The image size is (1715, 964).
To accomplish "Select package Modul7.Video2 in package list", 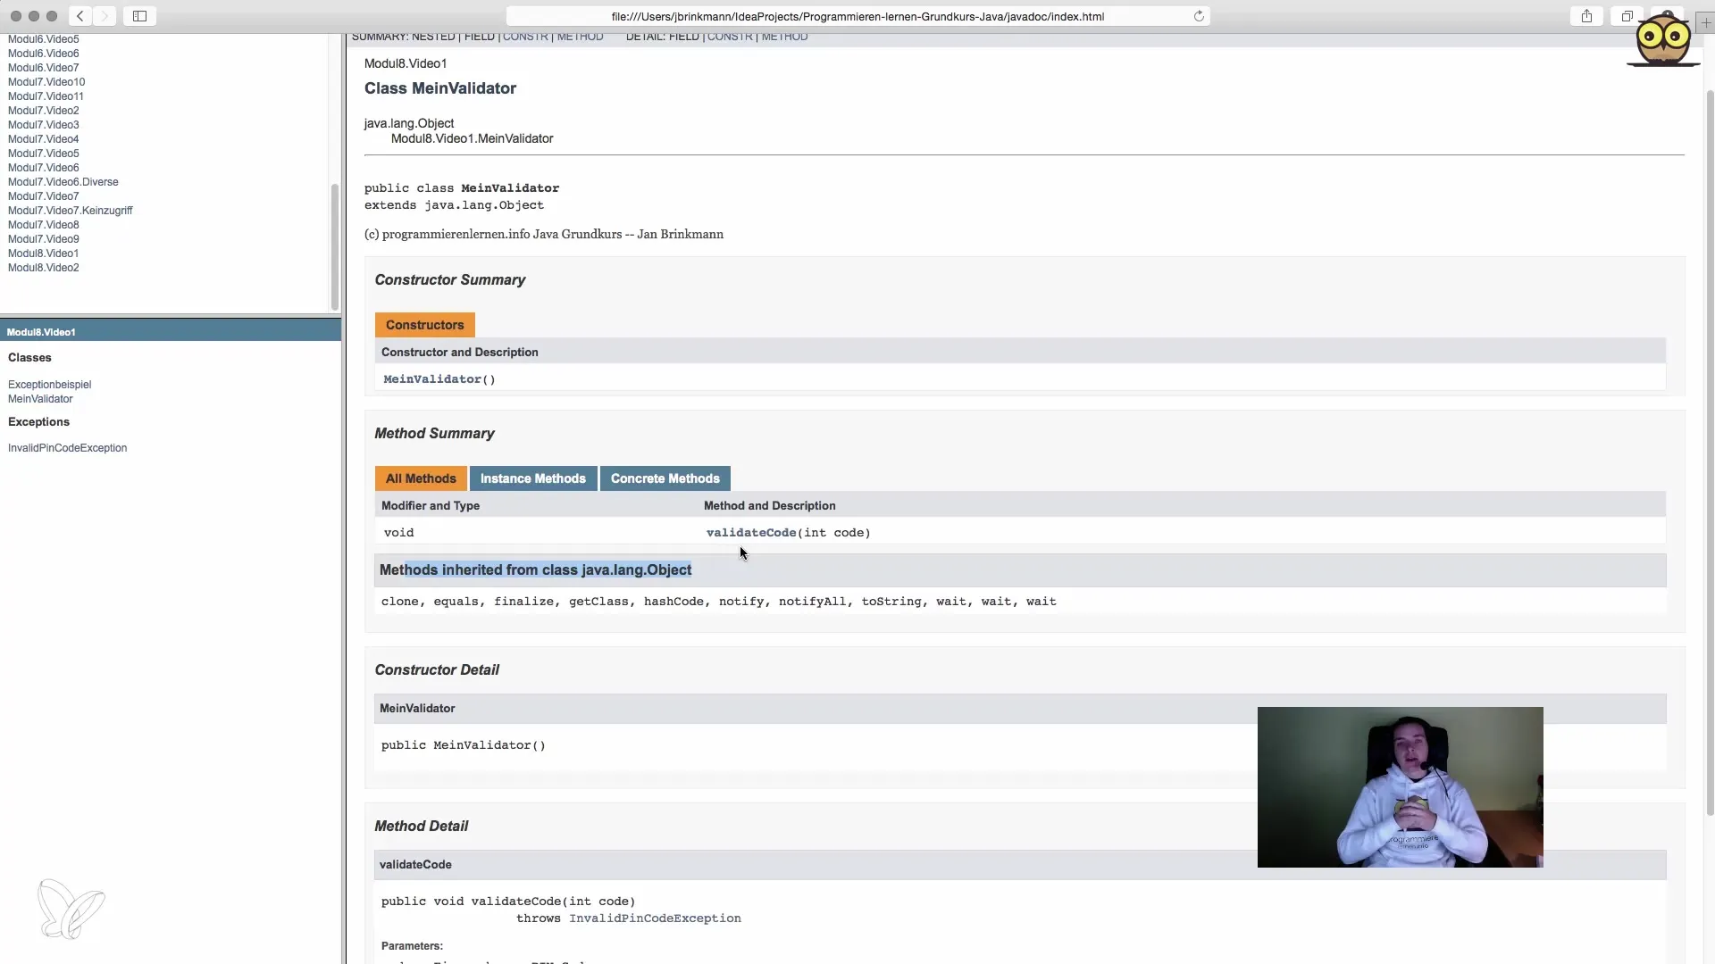I will point(43,111).
